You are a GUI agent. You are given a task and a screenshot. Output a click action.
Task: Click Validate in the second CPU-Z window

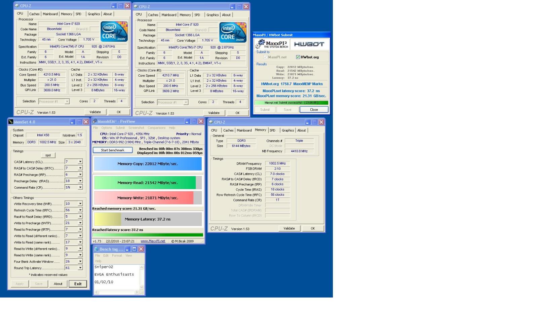214,113
